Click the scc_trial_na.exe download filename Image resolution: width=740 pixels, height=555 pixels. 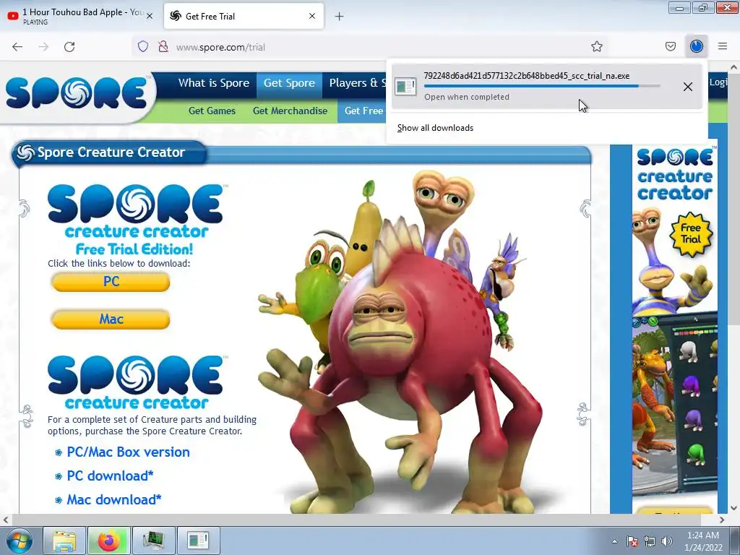tap(526, 76)
